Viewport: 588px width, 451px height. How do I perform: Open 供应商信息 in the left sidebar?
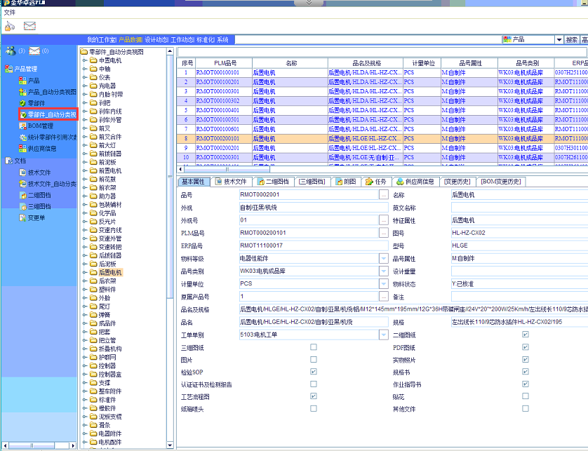41,148
